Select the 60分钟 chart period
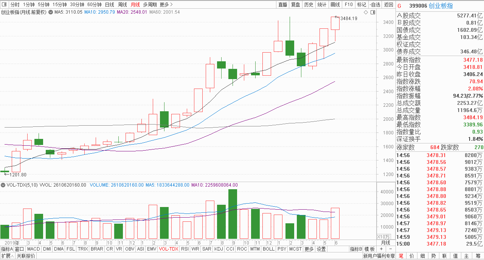Screen dimensions: 484x260 pos(94,5)
